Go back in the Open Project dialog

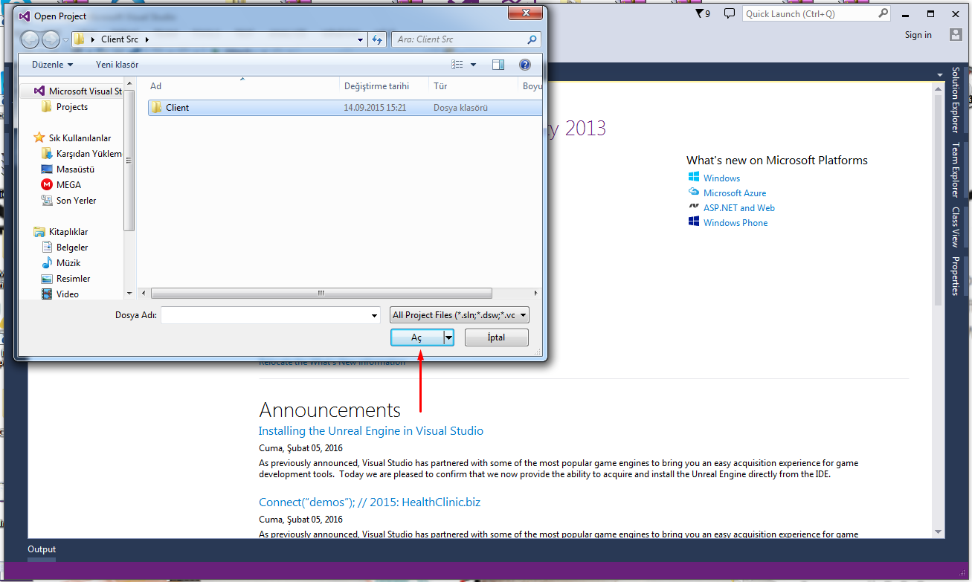tap(30, 39)
